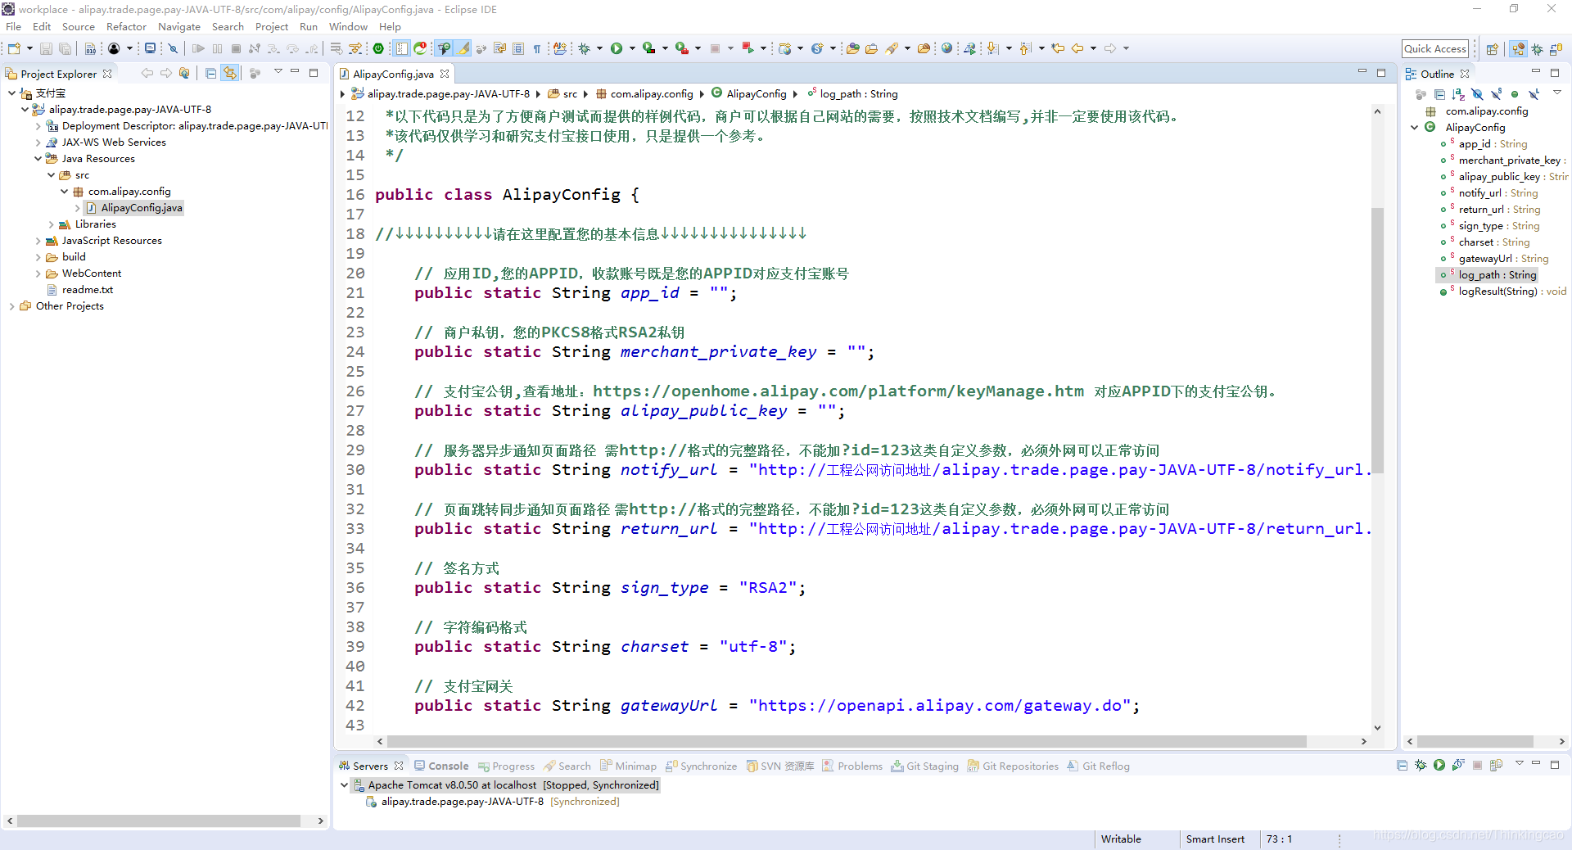The image size is (1572, 850).
Task: Click the New file toolbar icon
Action: tap(14, 48)
